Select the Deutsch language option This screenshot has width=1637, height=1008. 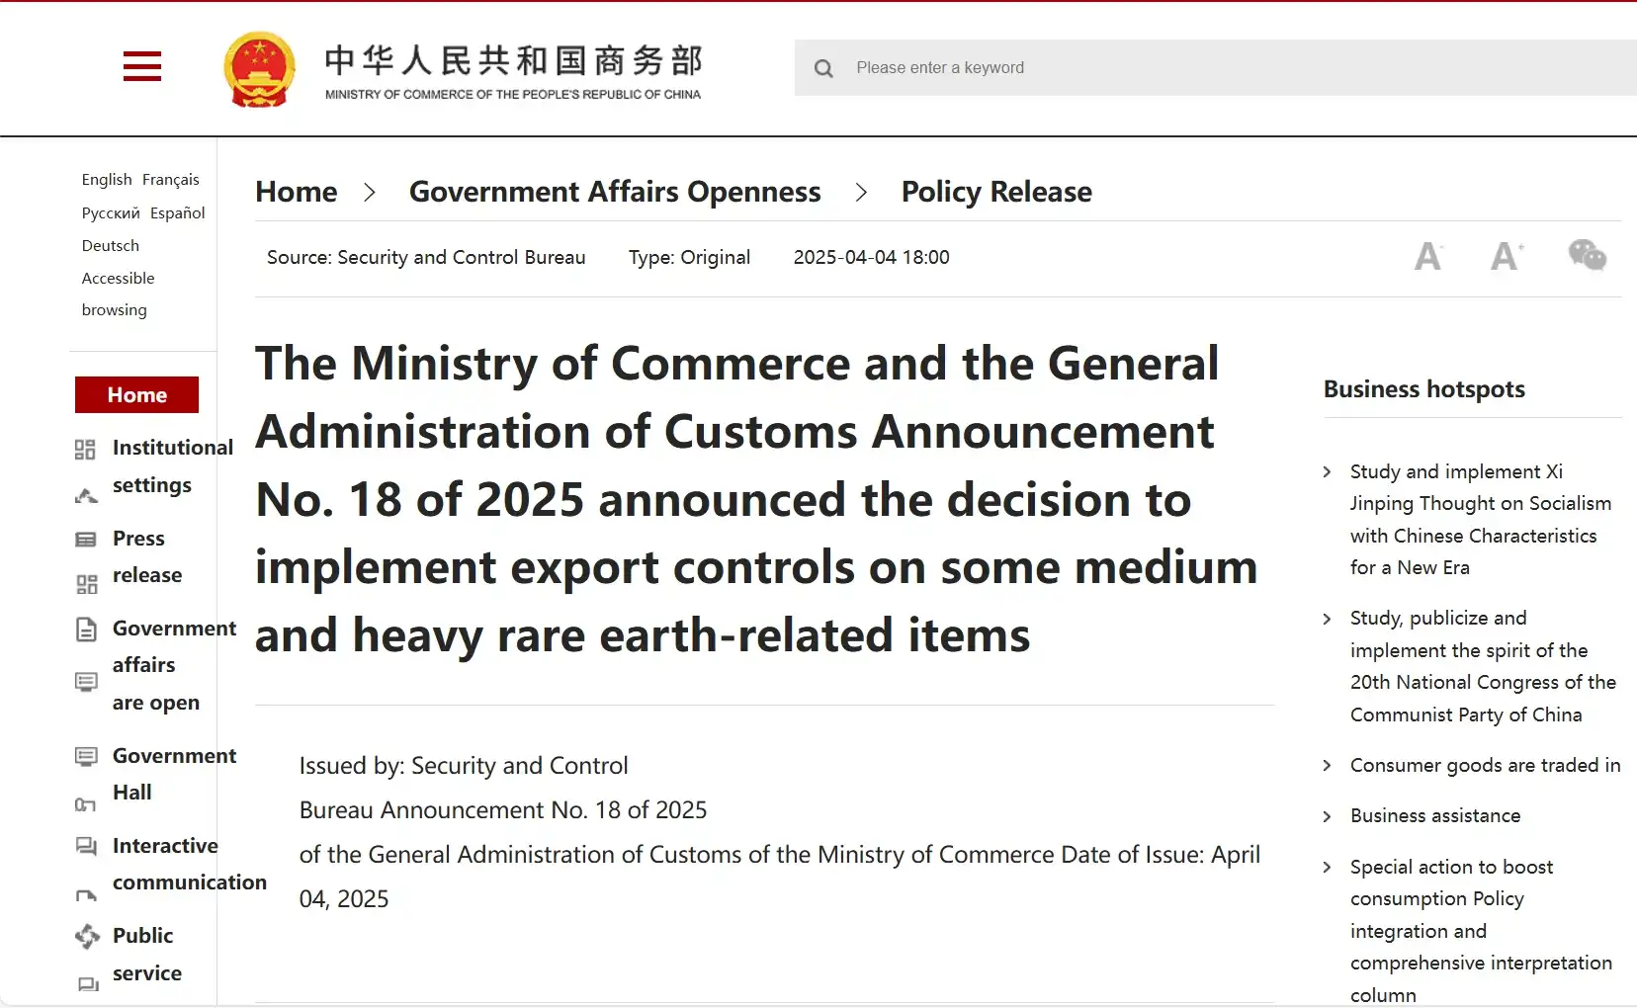pyautogui.click(x=110, y=245)
